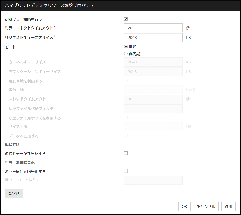Click the スレッドタイムアウト input field
The image size is (241, 215).
pyautogui.click(x=153, y=99)
